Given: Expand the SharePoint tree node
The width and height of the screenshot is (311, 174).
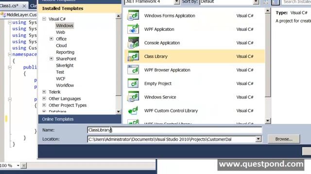Looking at the screenshot, I should point(51,59).
